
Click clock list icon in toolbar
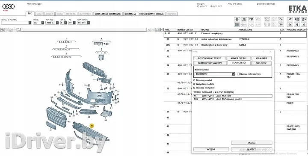pyautogui.click(x=267, y=19)
